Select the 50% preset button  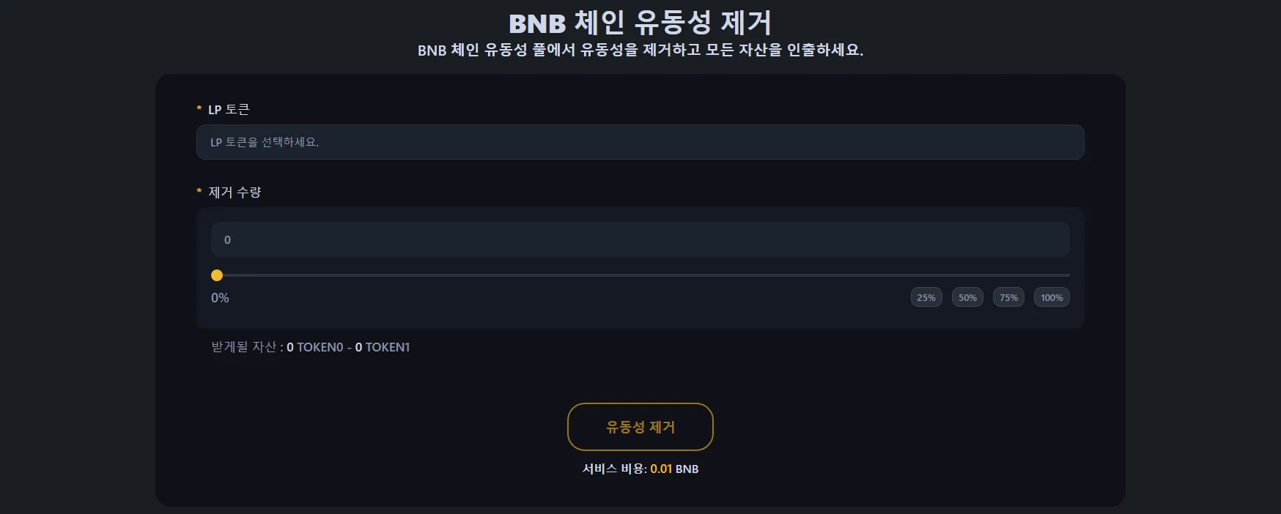[x=967, y=297]
